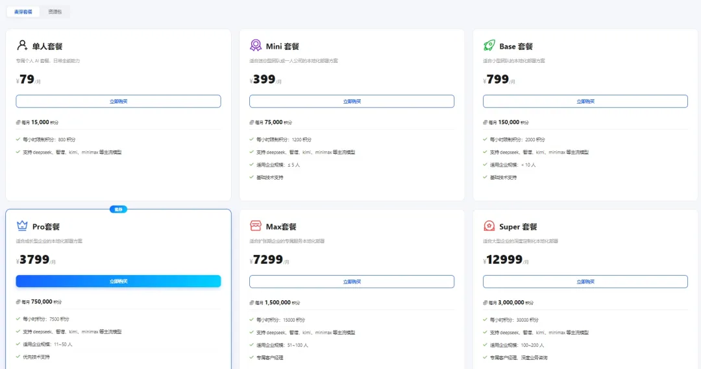Select the active 套餐 tab at top

coord(23,12)
